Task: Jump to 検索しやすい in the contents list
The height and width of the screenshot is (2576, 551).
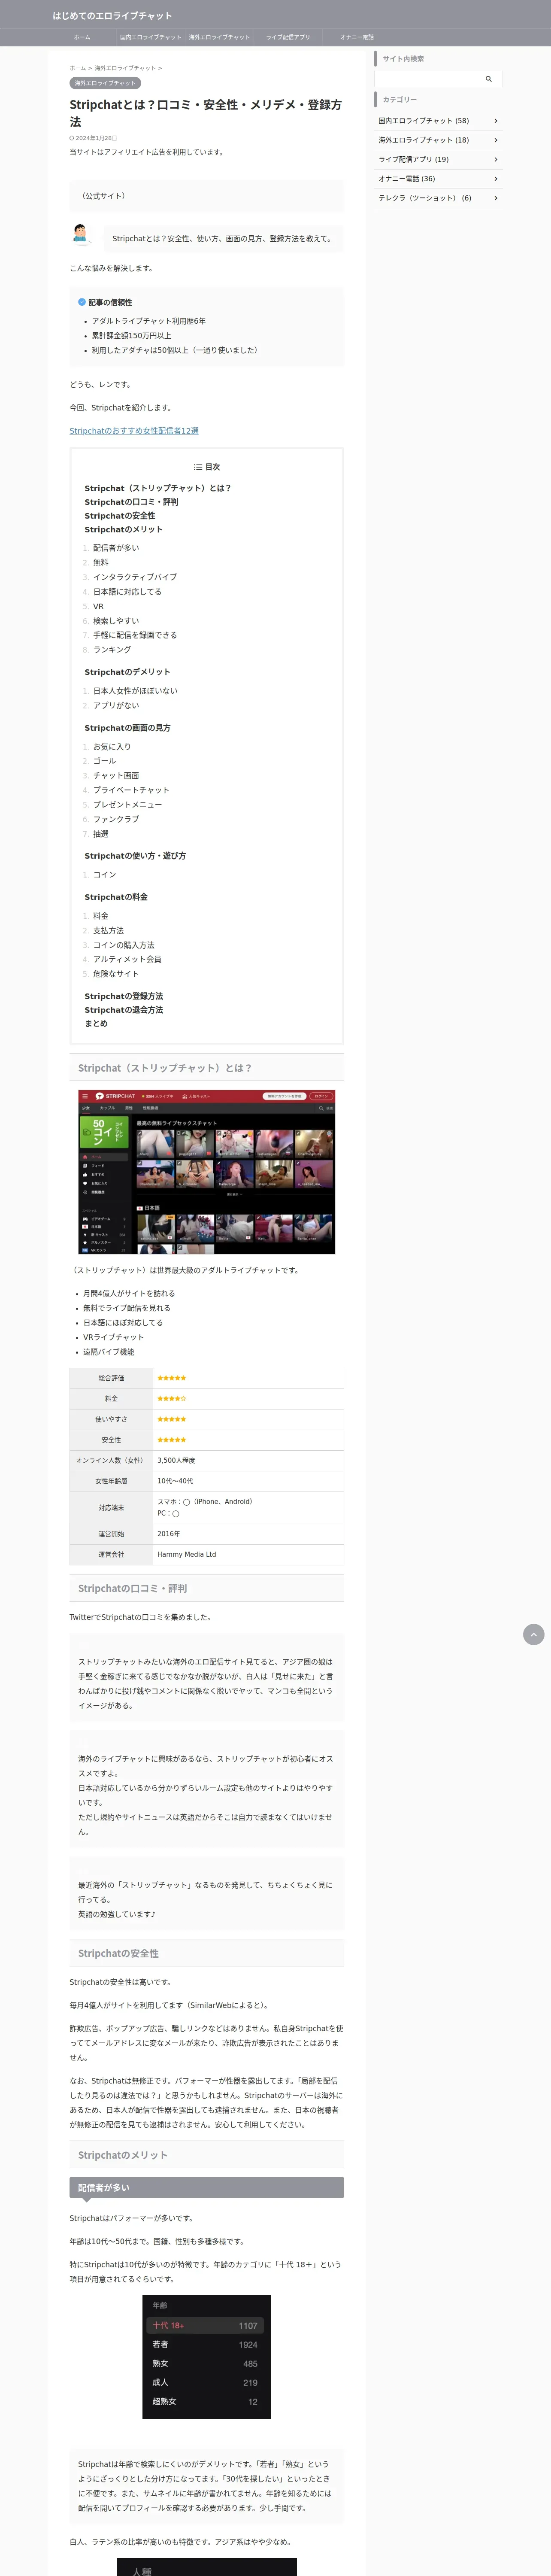Action: click(116, 621)
